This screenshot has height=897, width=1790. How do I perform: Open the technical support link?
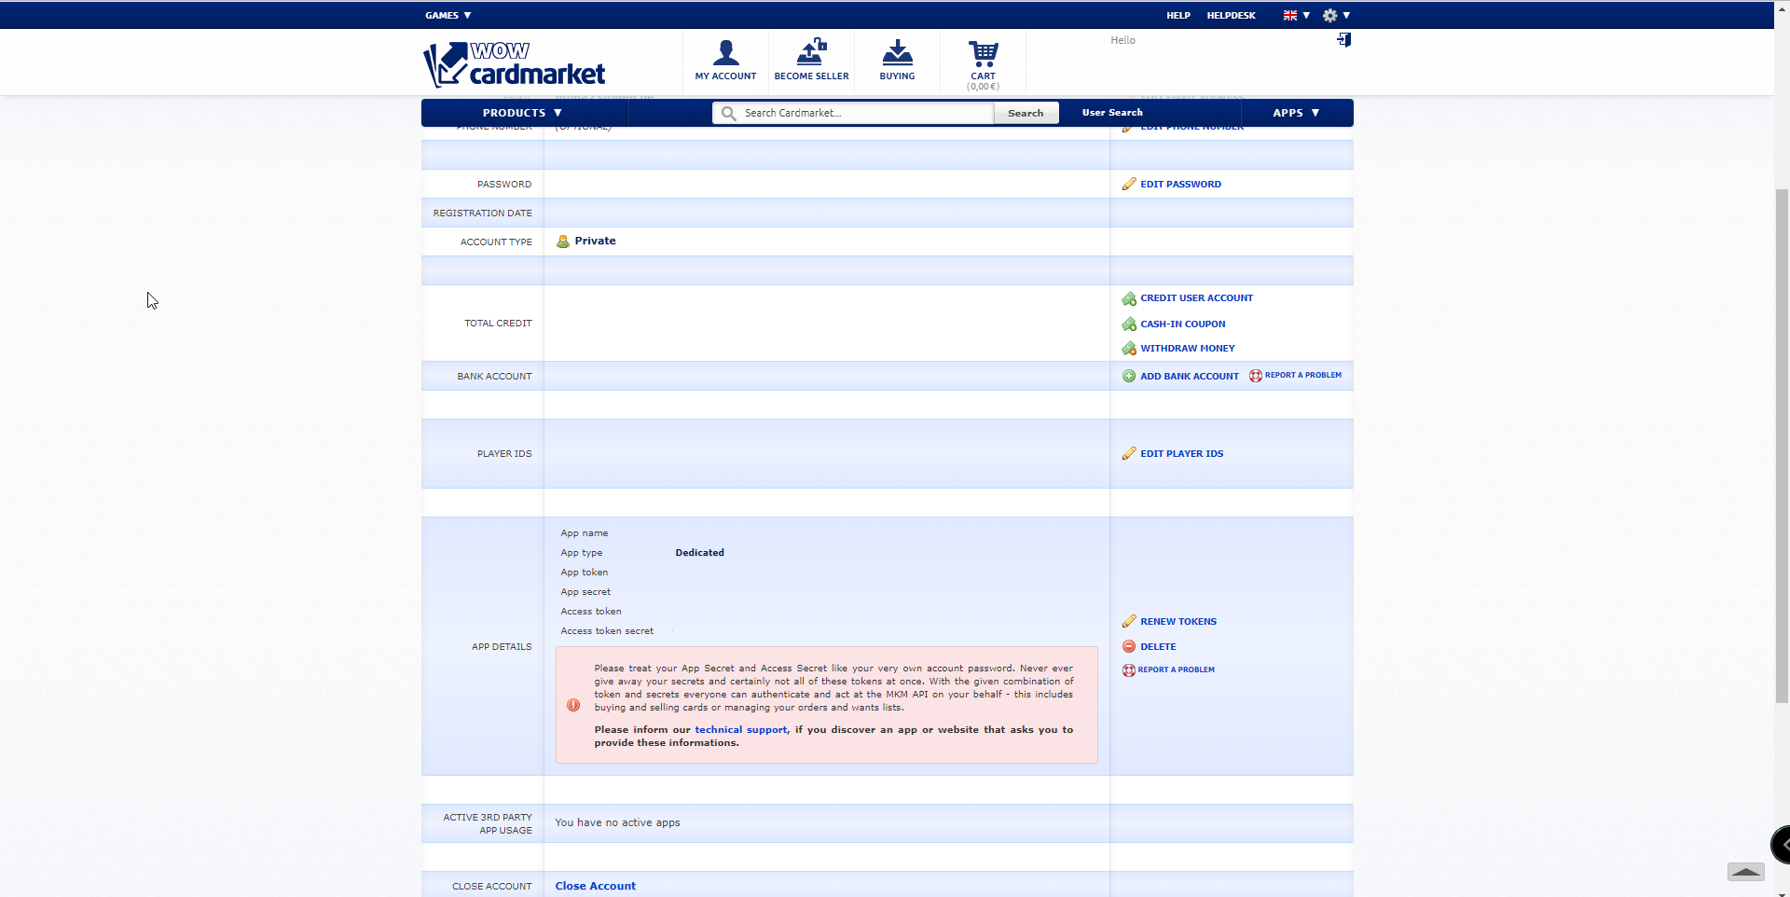741,730
